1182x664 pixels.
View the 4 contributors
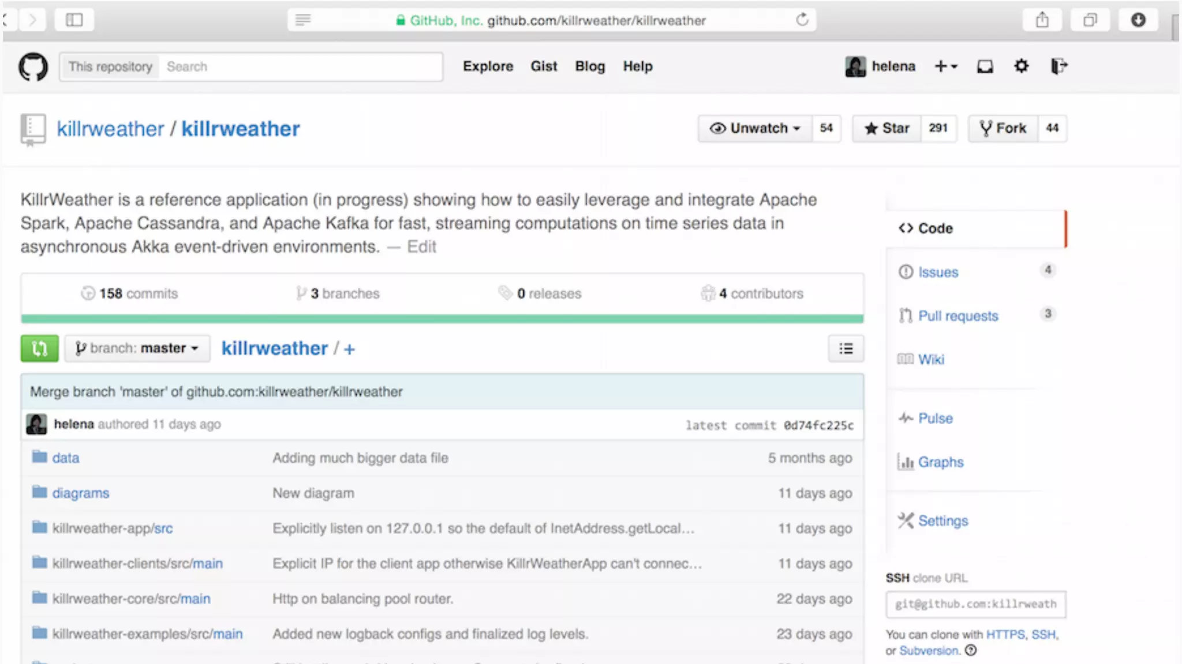tap(752, 293)
